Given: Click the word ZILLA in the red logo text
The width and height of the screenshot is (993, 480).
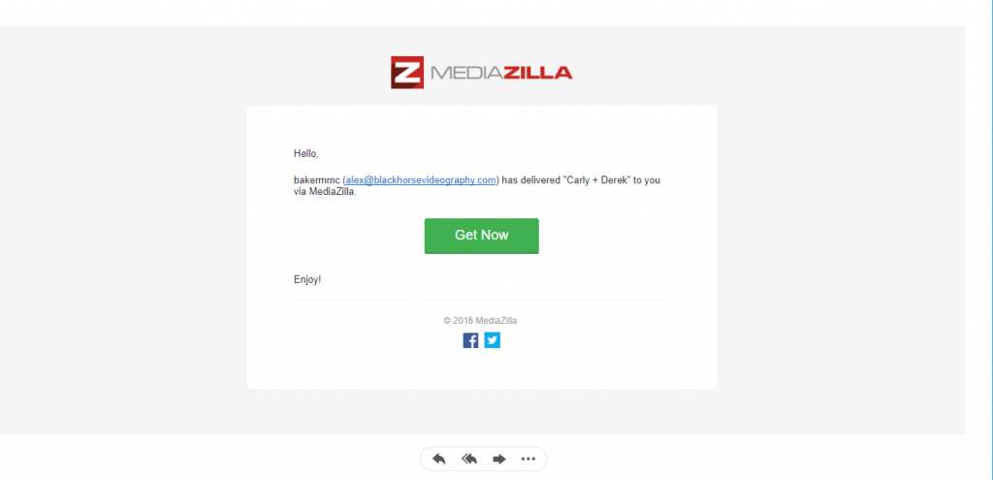Looking at the screenshot, I should point(538,73).
